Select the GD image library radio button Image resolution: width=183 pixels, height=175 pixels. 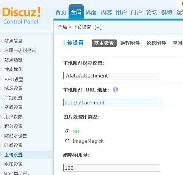(x=67, y=131)
